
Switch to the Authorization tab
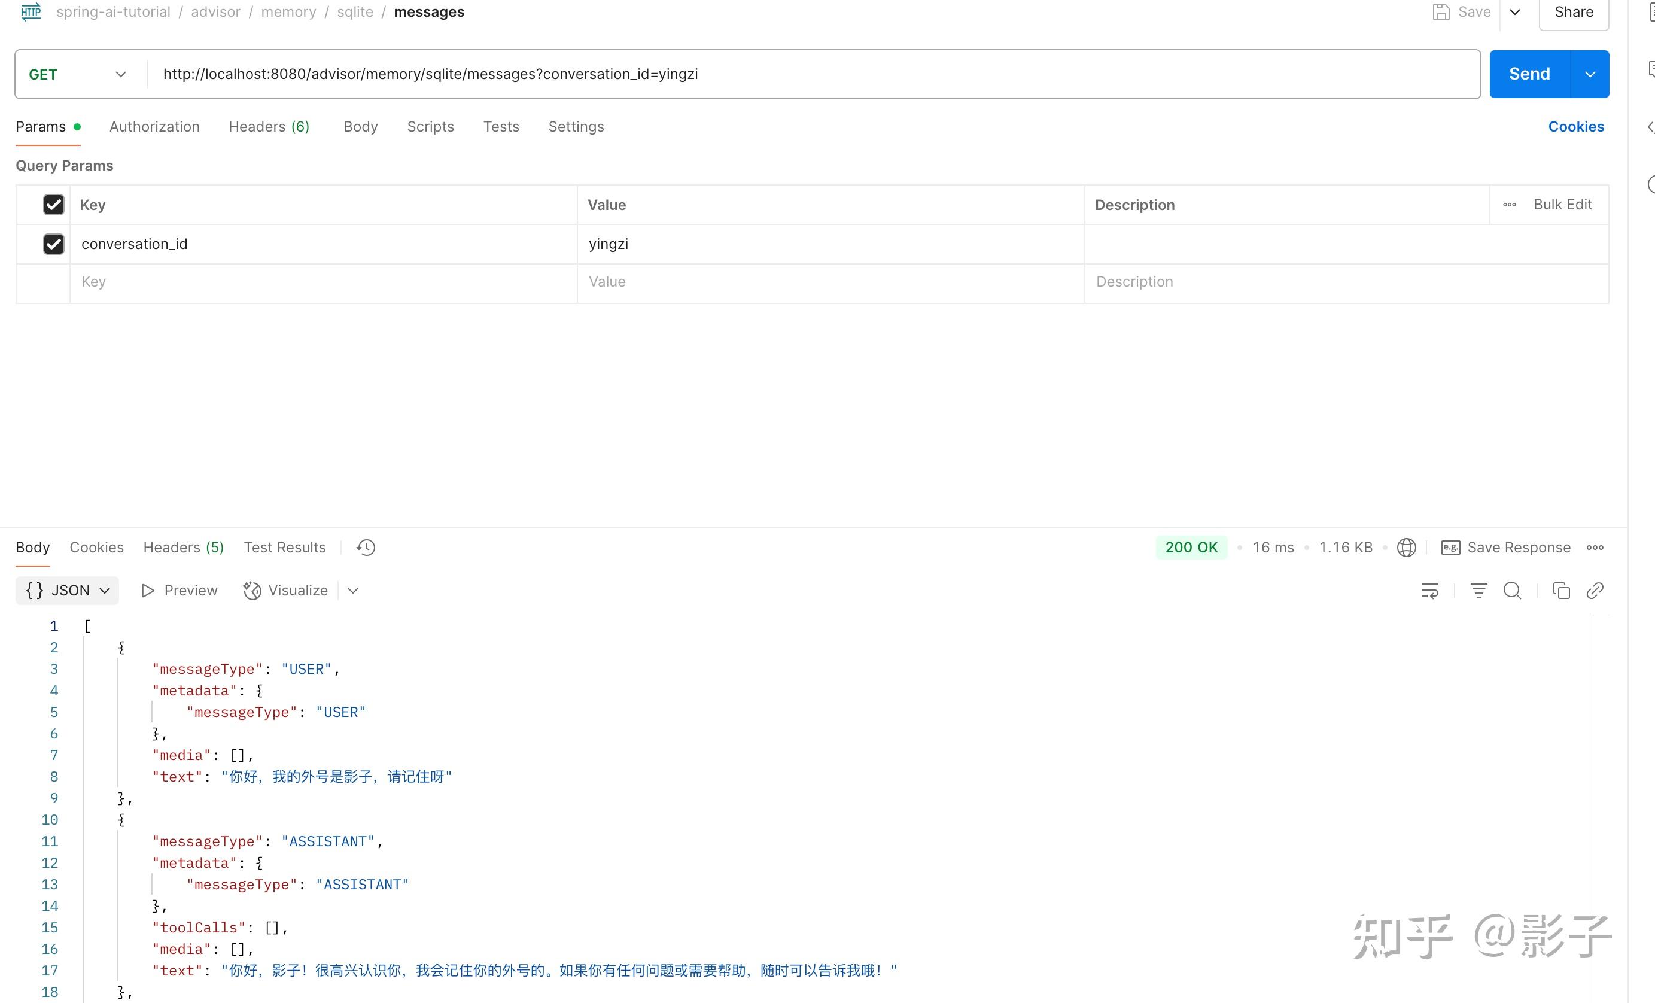[154, 126]
